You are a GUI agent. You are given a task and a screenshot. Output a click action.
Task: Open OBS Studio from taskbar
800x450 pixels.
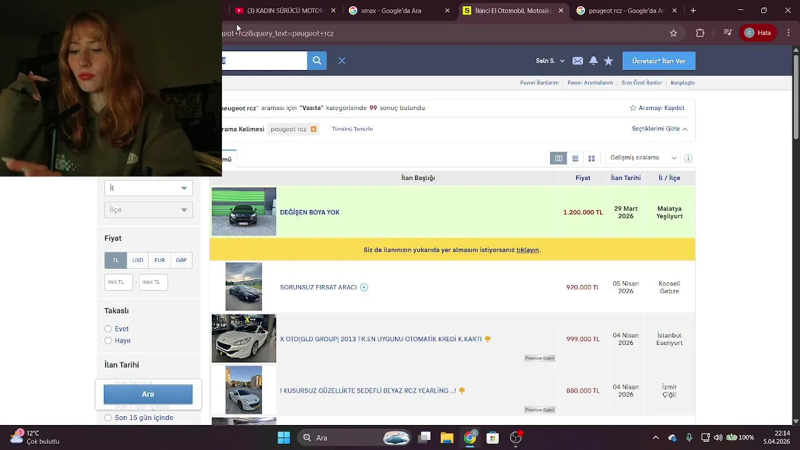point(516,437)
